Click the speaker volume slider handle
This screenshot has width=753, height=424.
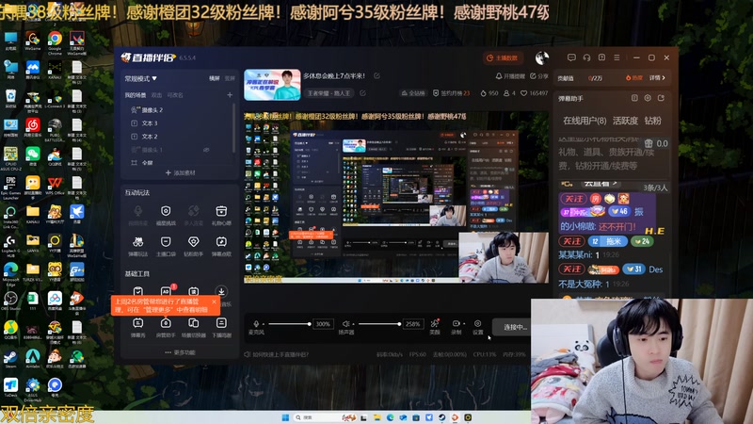[x=399, y=324]
